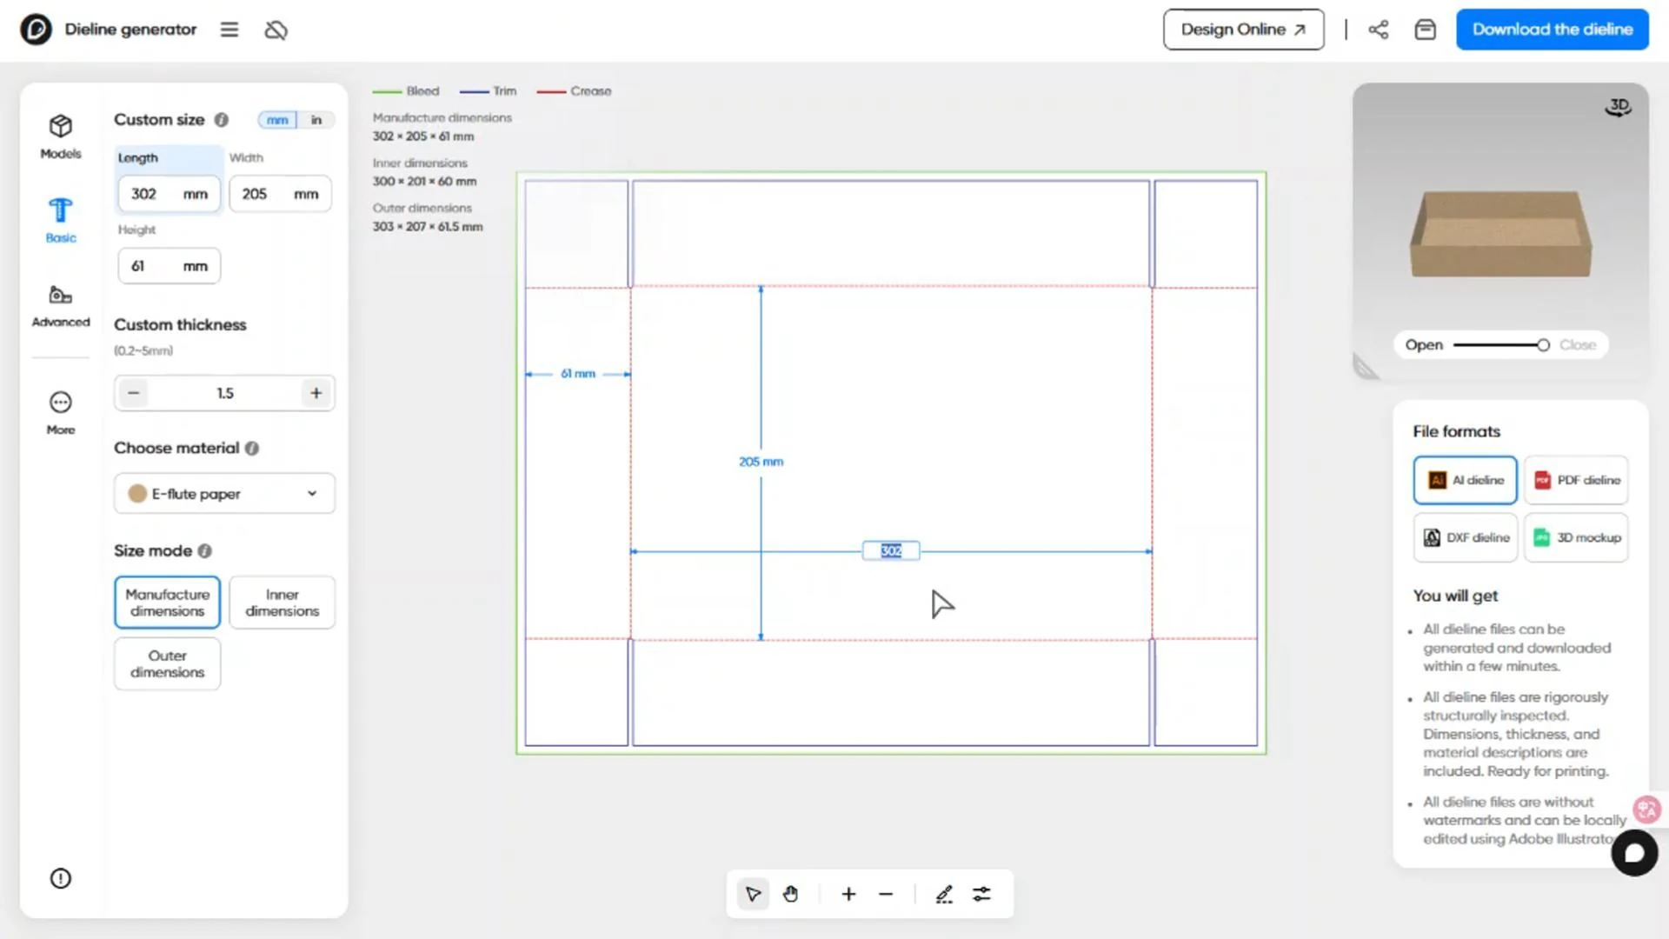Select PDF dieline file format
The height and width of the screenshot is (939, 1669).
pos(1577,480)
